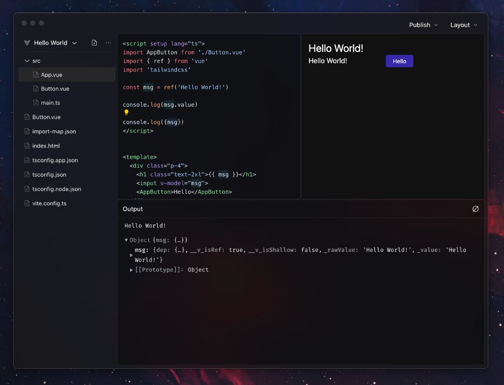
Task: Click the <template> tag line in editor
Action: [140, 157]
